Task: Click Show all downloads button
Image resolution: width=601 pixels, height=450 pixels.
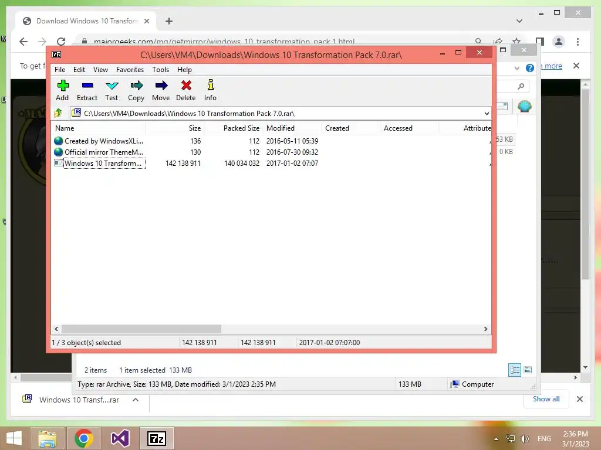Action: [x=546, y=399]
